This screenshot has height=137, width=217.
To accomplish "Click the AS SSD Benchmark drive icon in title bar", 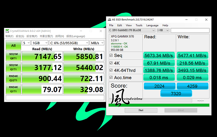I will [x=109, y=20].
